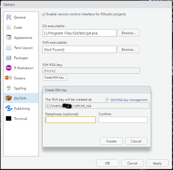Focus the Confirm passphrase field
The image size is (173, 170).
[123, 120]
